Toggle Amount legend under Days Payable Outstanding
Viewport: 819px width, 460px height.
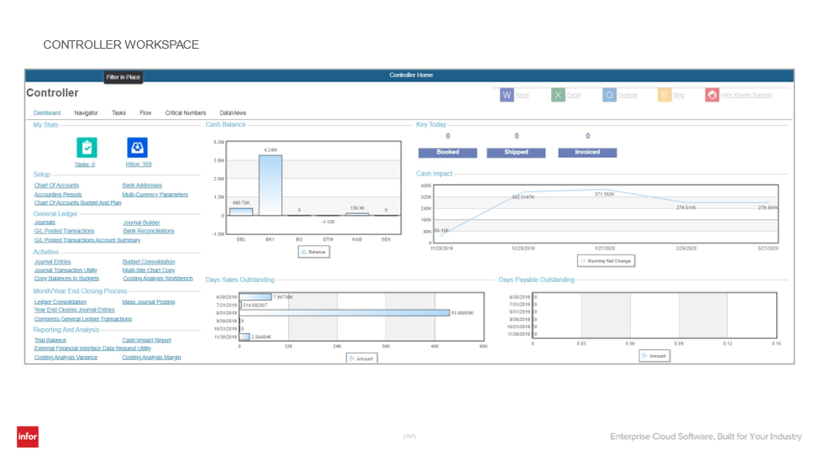(654, 356)
